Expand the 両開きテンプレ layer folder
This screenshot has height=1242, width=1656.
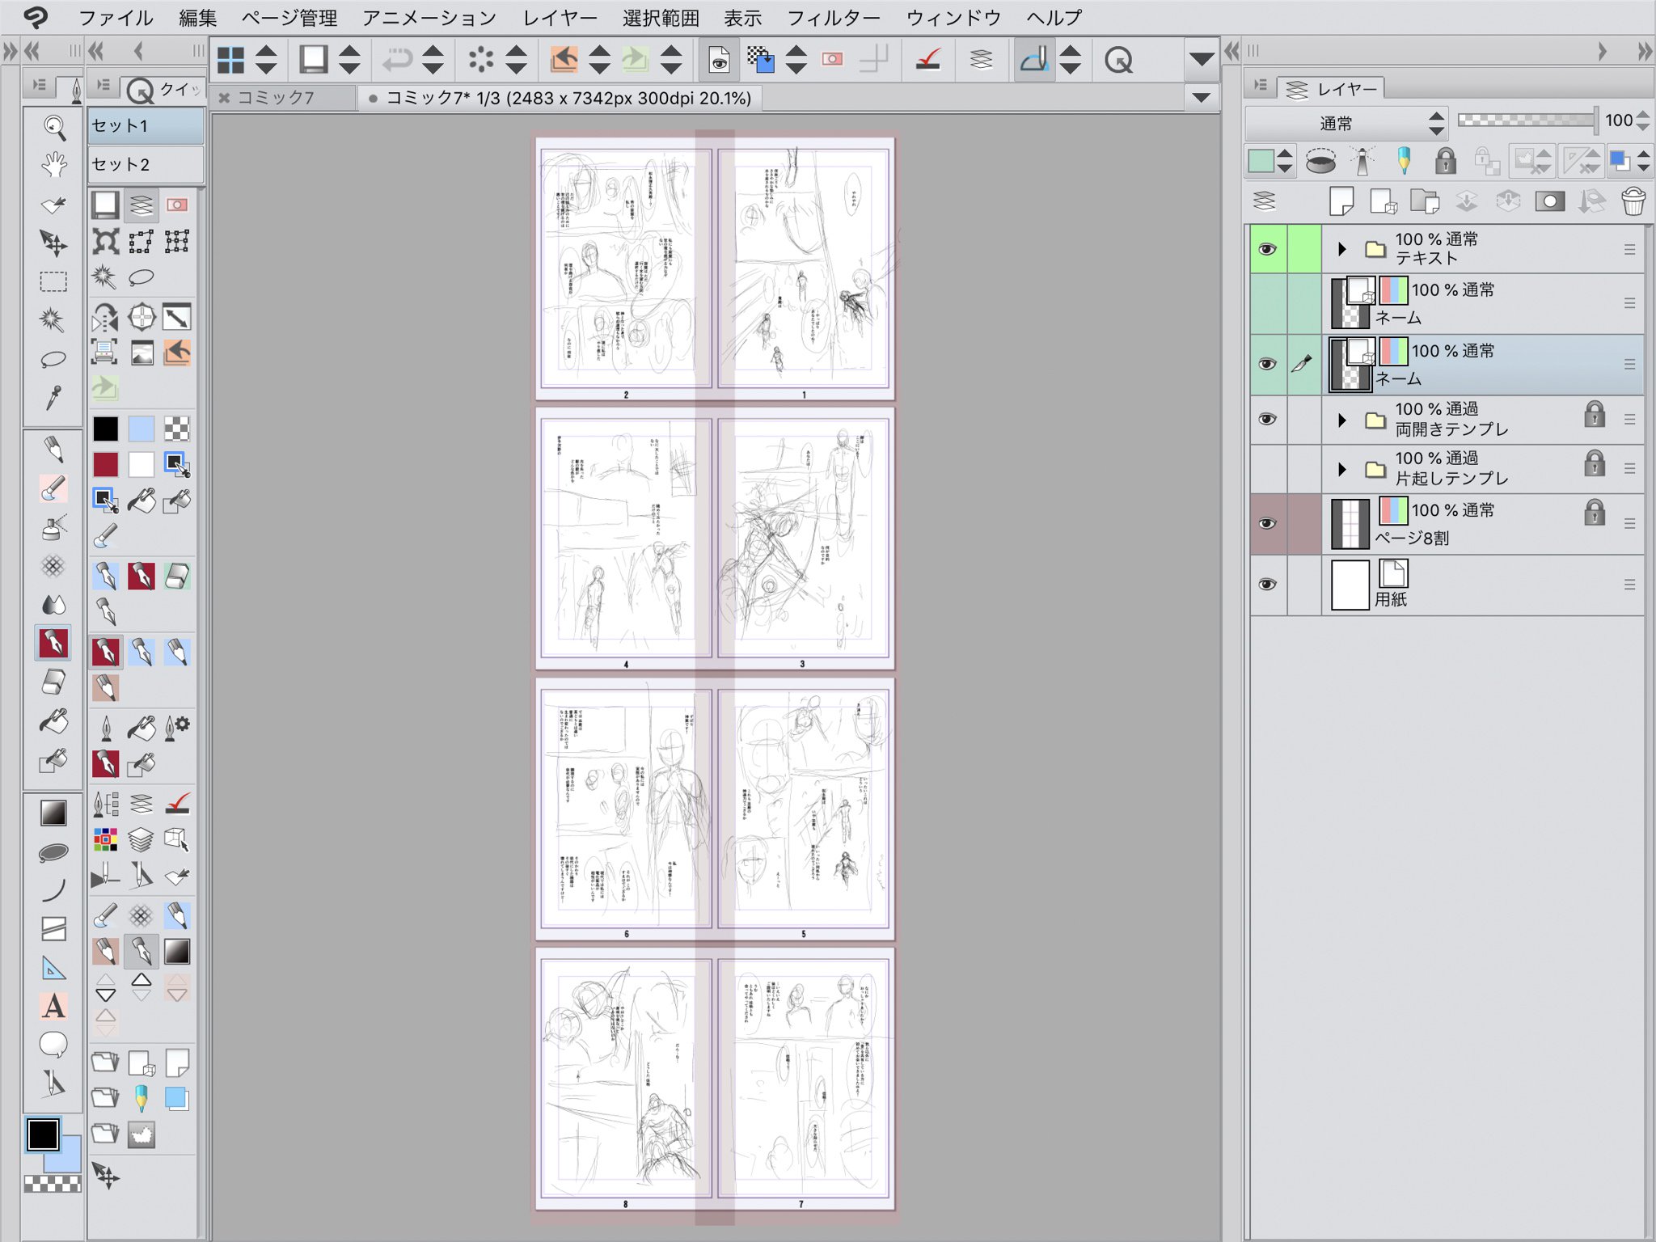tap(1342, 420)
